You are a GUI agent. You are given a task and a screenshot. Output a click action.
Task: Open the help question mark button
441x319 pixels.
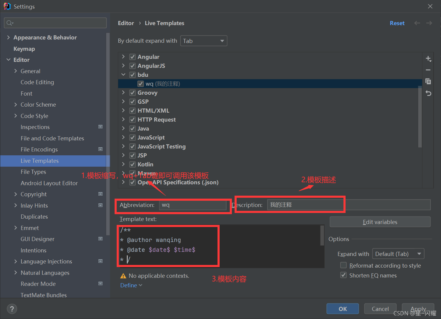pyautogui.click(x=12, y=309)
